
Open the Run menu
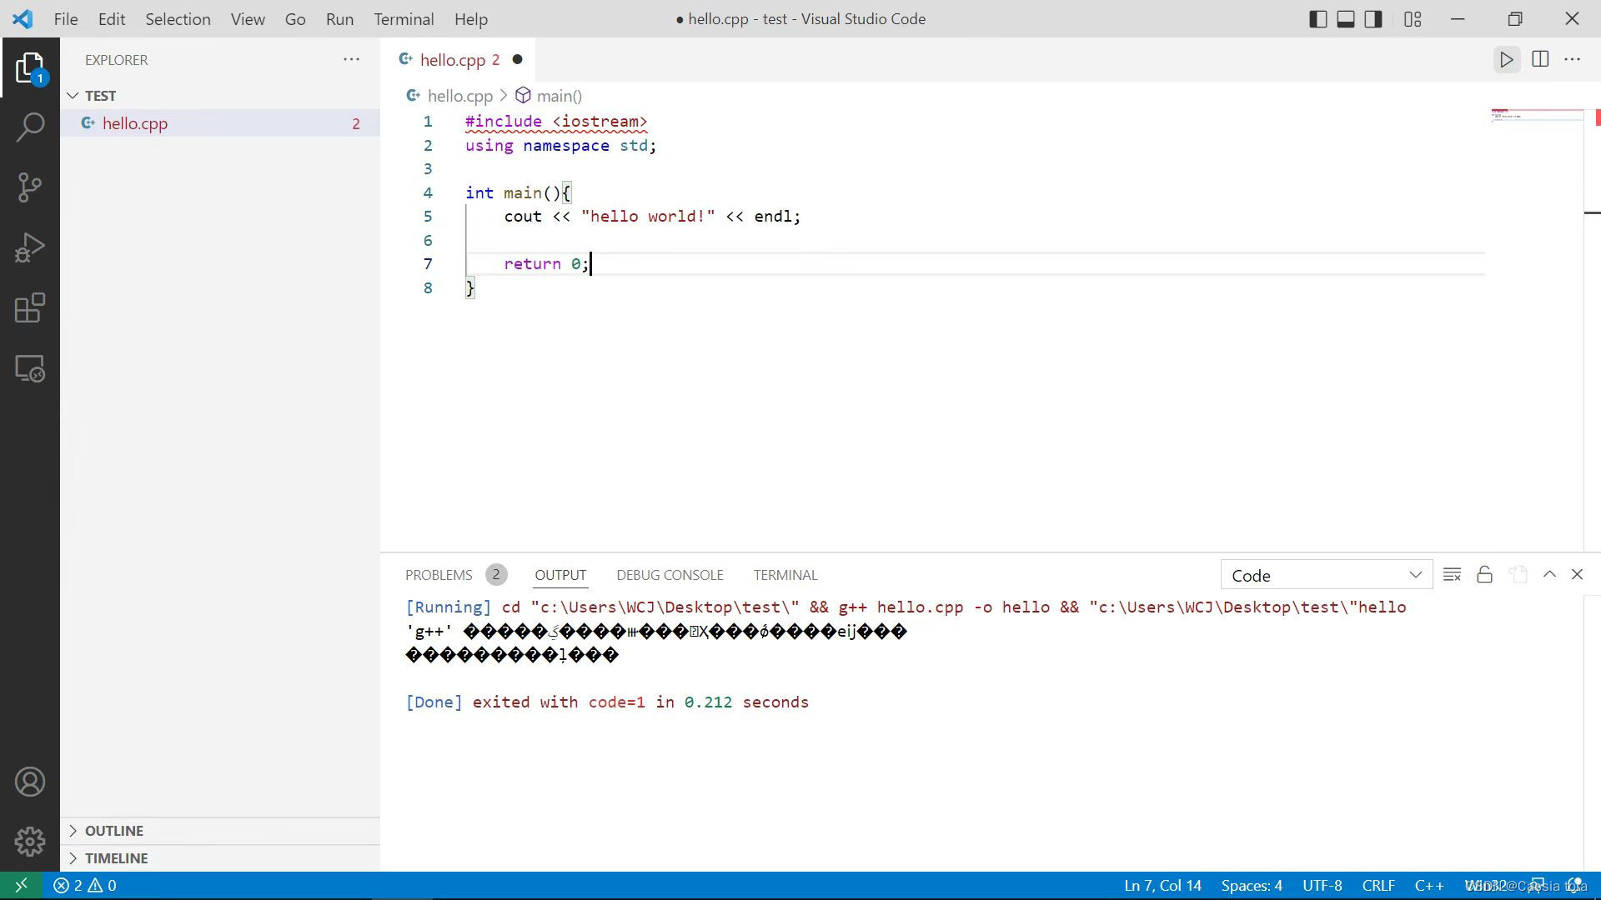pyautogui.click(x=339, y=19)
